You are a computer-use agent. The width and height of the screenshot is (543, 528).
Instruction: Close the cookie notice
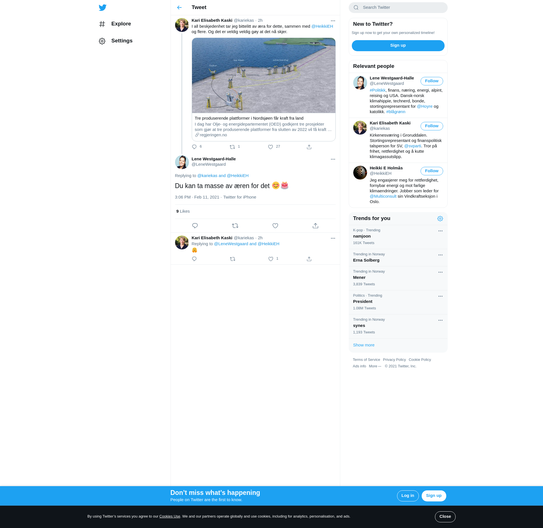(445, 517)
